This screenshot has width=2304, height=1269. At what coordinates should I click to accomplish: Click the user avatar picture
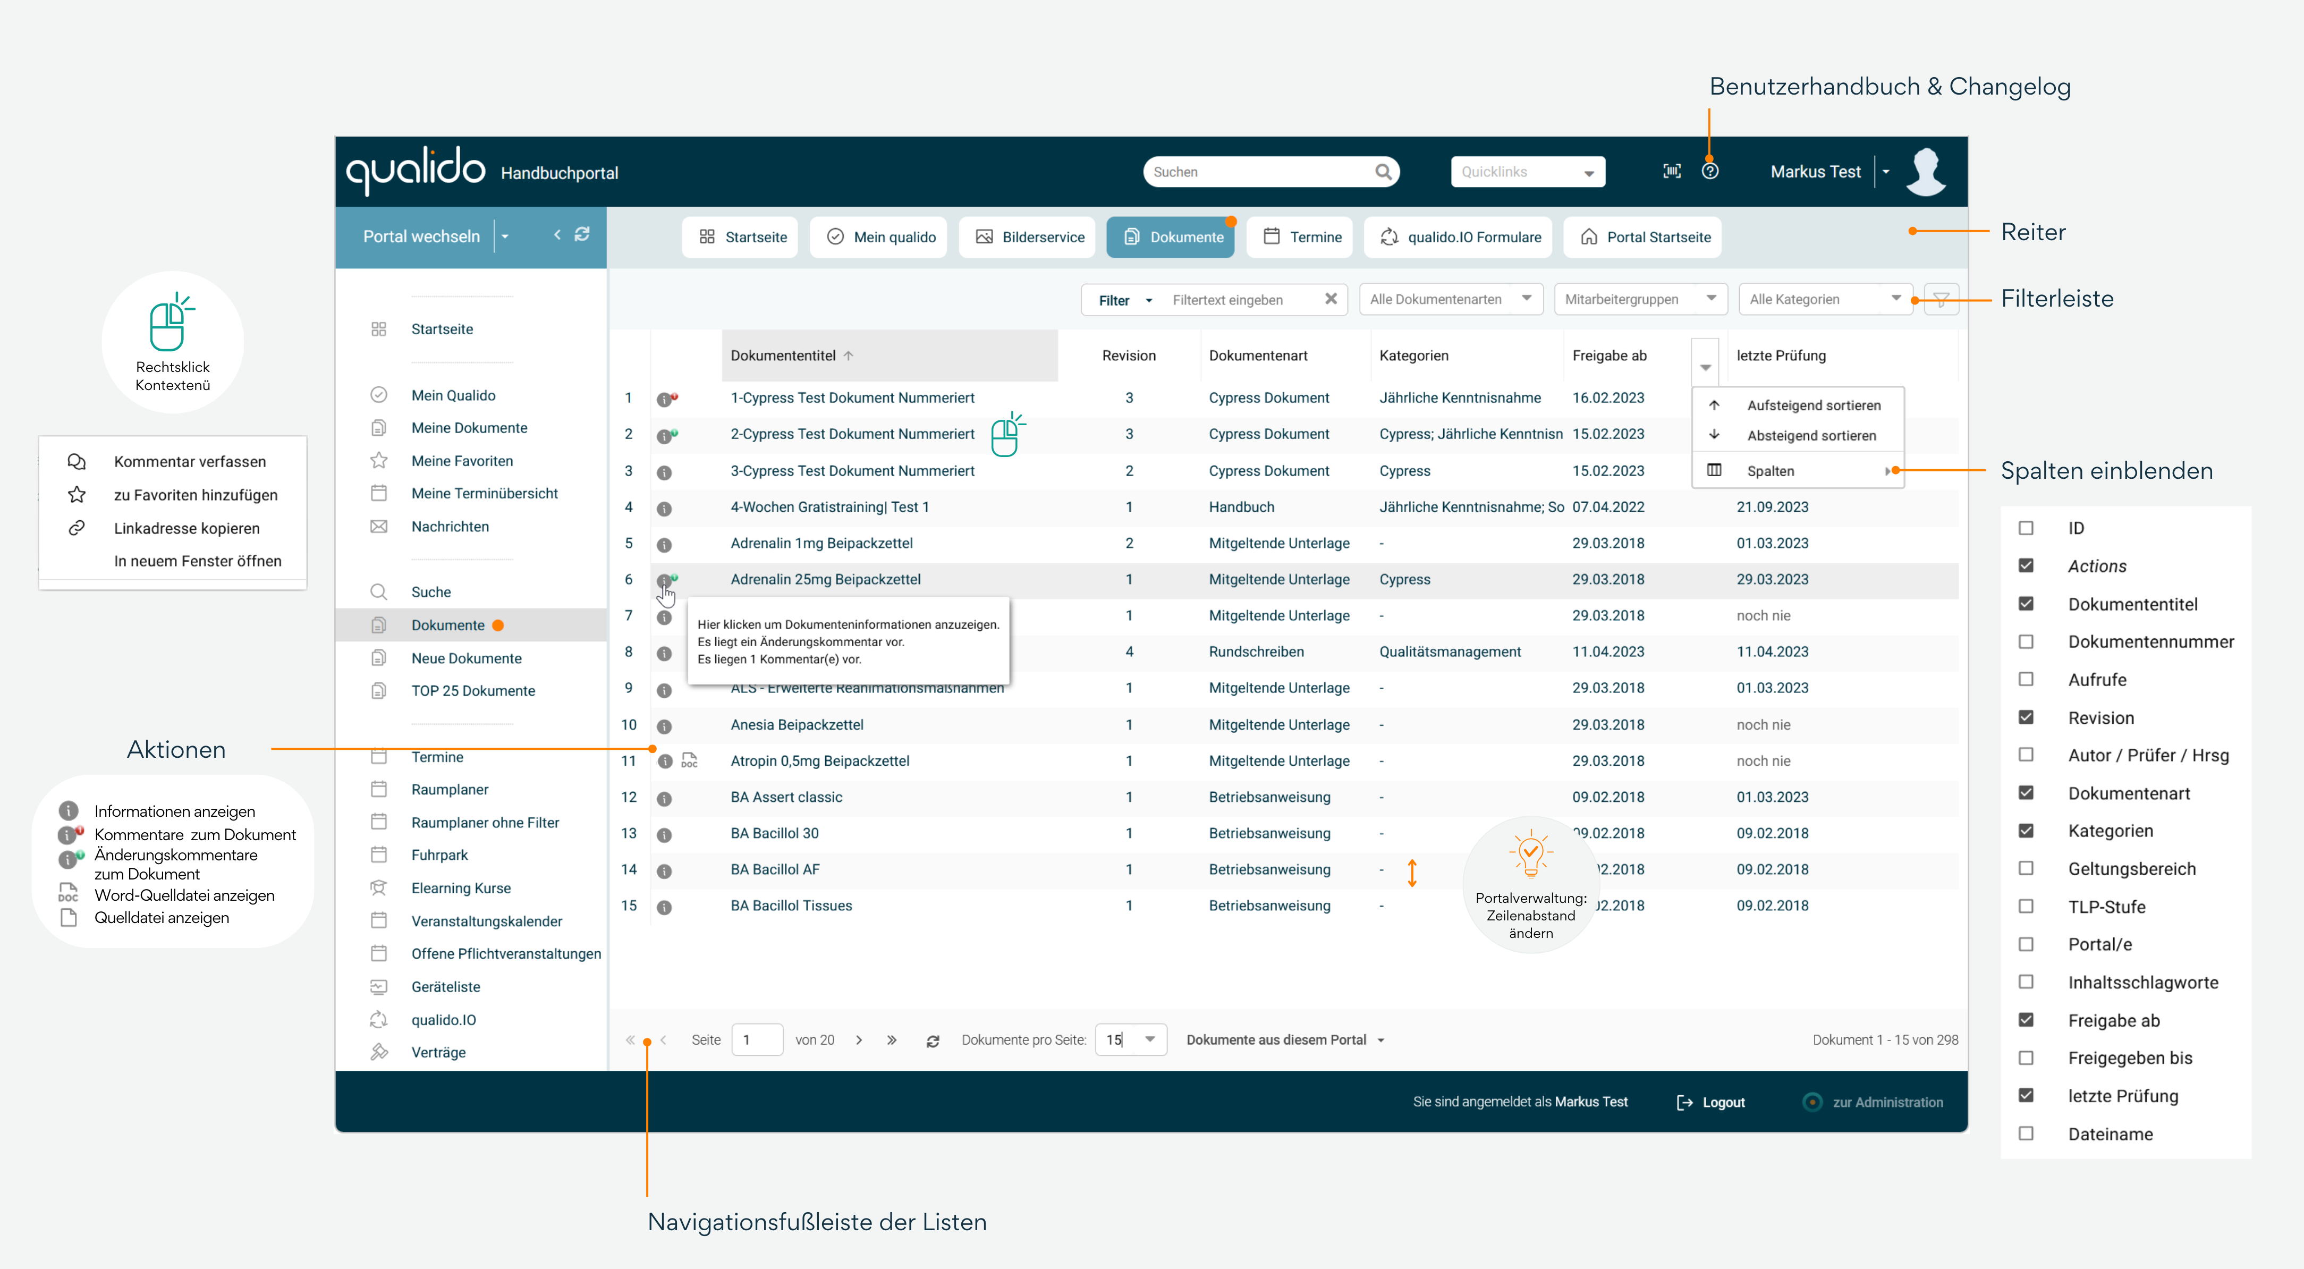point(1926,172)
